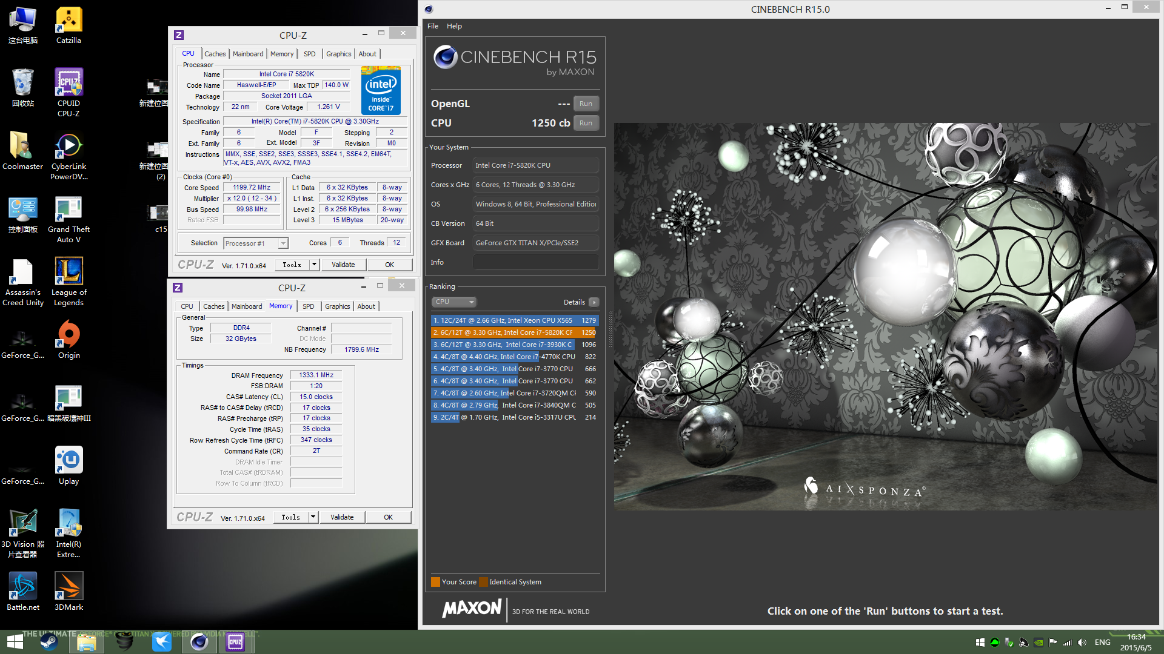Expand Tools dropdown arrow in upper CPU-Z
This screenshot has width=1164, height=654.
point(314,265)
